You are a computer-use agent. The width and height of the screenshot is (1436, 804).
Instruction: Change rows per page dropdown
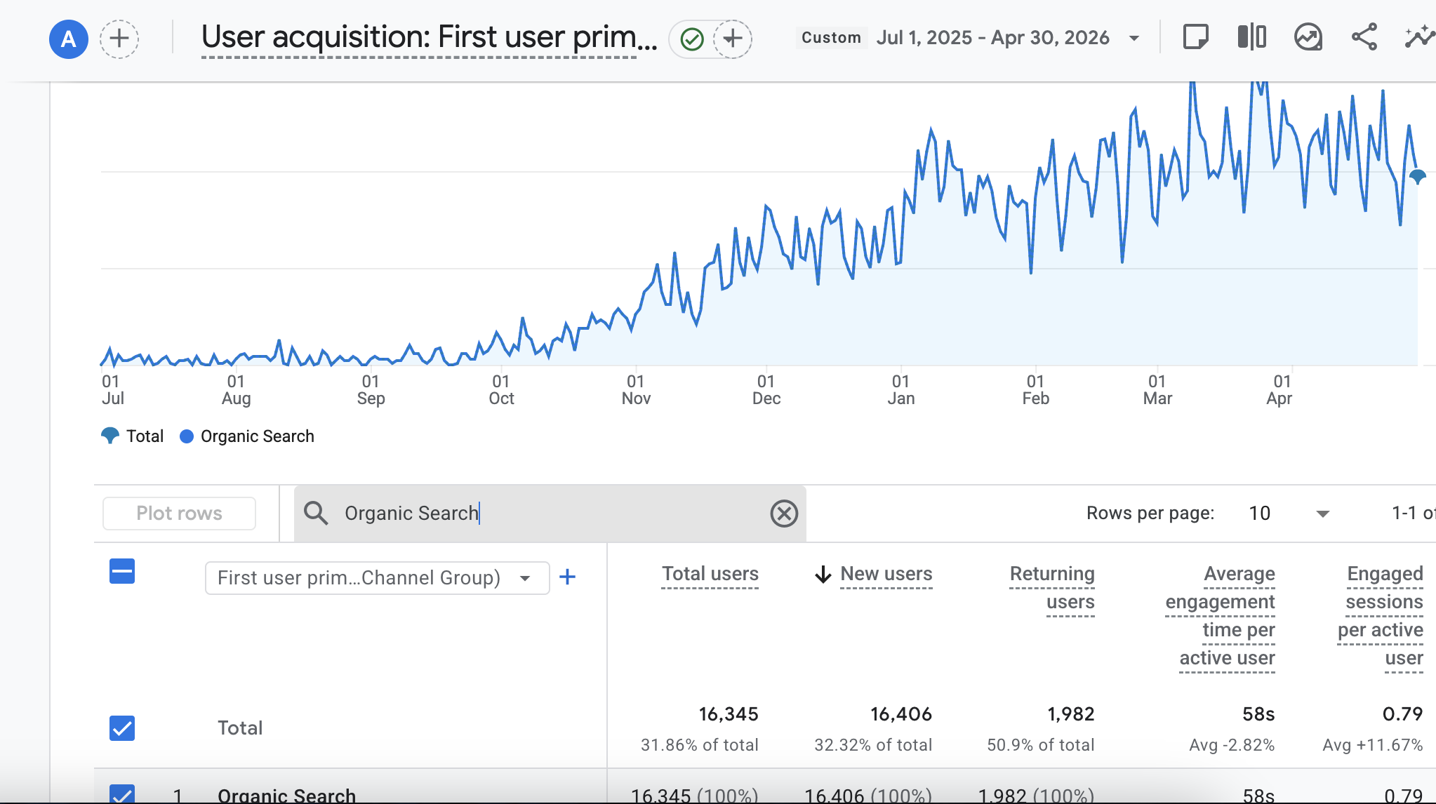point(1289,514)
